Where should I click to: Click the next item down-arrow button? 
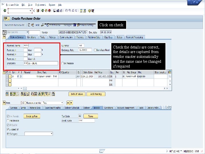pos(71,103)
